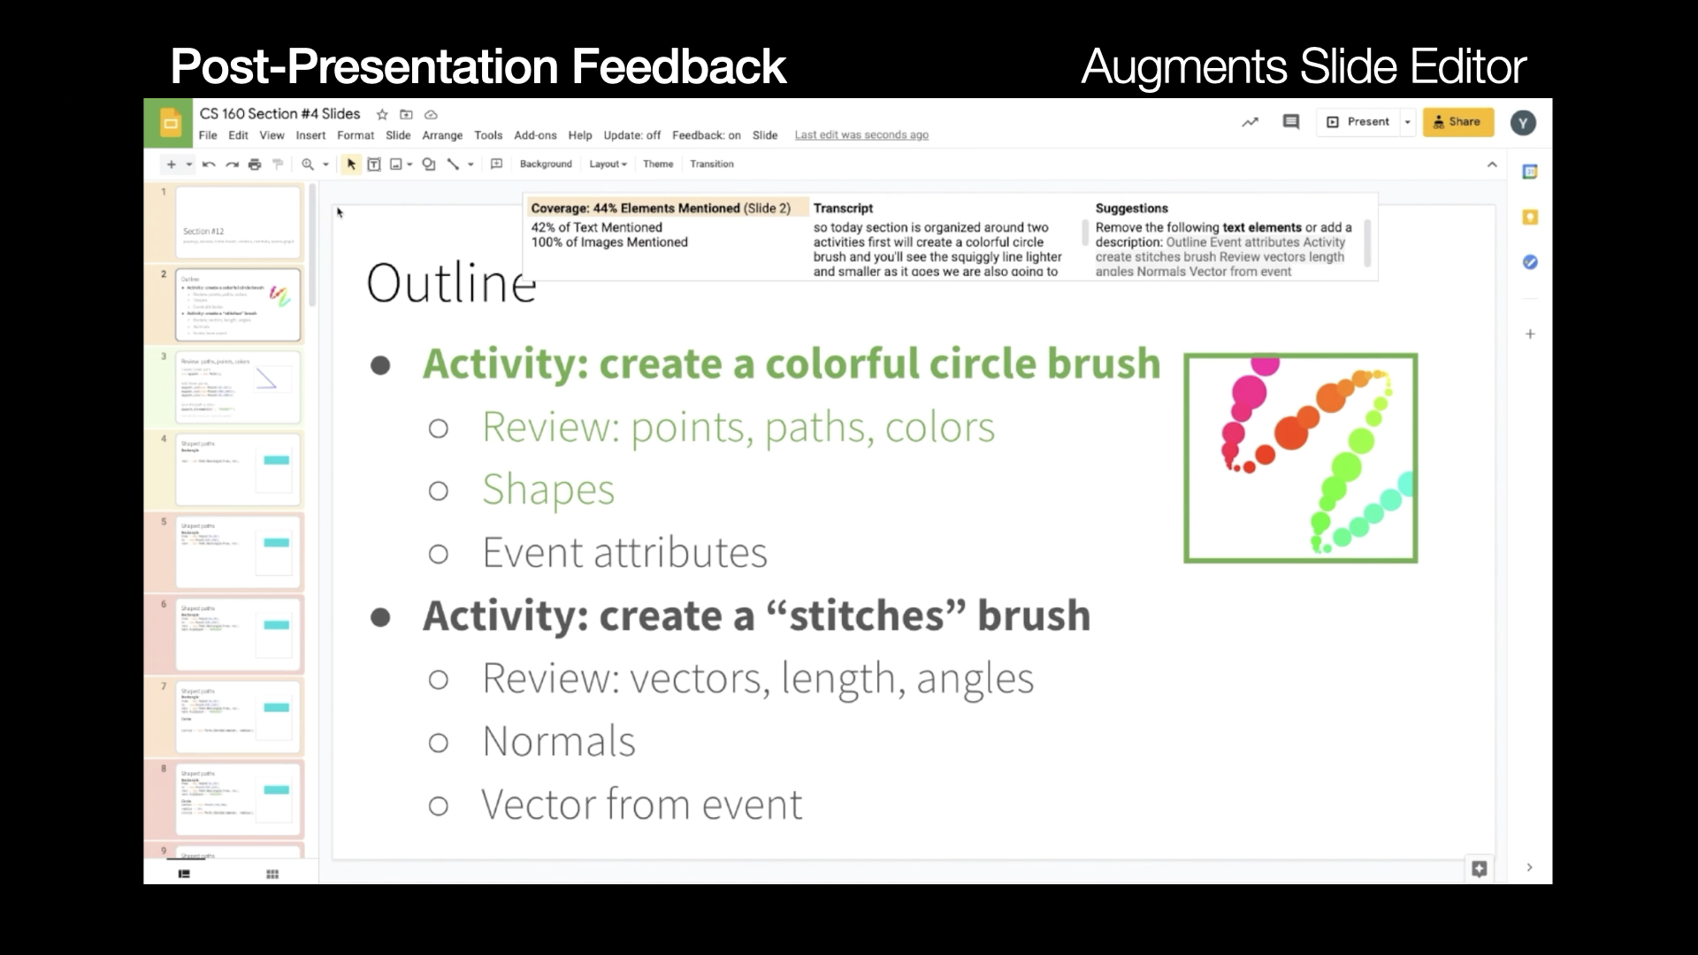Click the Select/cursor tool icon
Screen dimensions: 1698x955
(350, 164)
